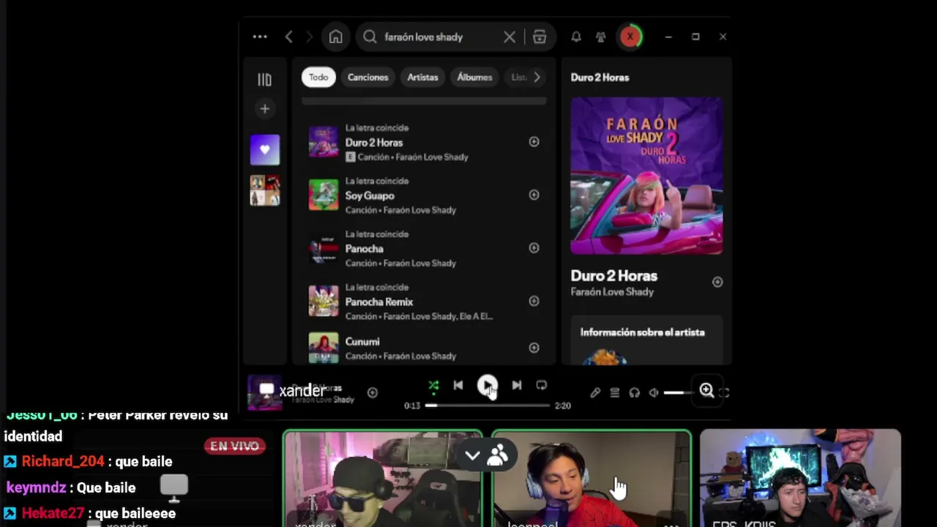Seek along the song progress bar
This screenshot has width=937, height=527.
click(x=487, y=405)
